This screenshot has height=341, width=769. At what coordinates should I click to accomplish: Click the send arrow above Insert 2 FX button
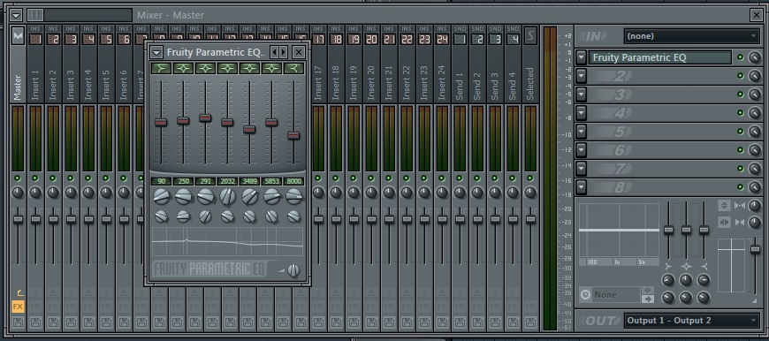pyautogui.click(x=53, y=293)
